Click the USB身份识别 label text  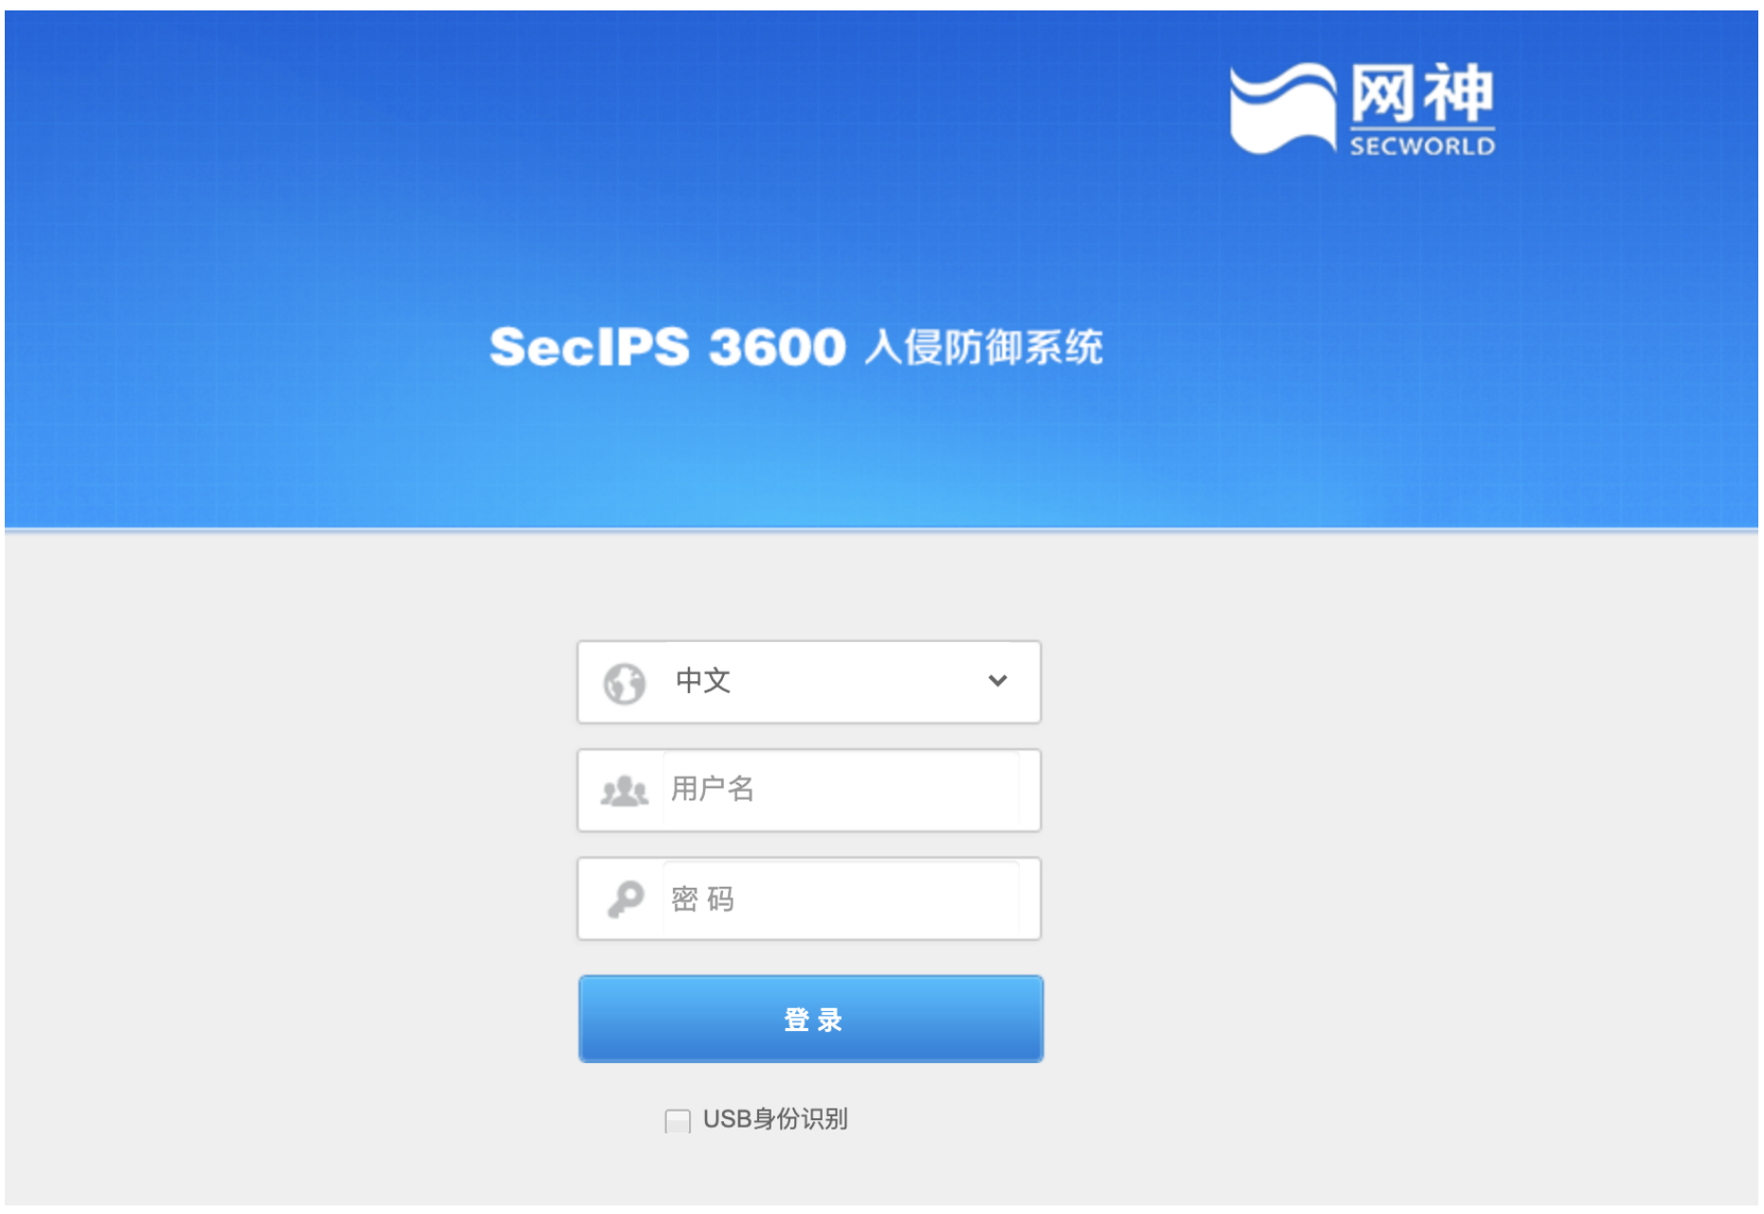[x=775, y=1119]
